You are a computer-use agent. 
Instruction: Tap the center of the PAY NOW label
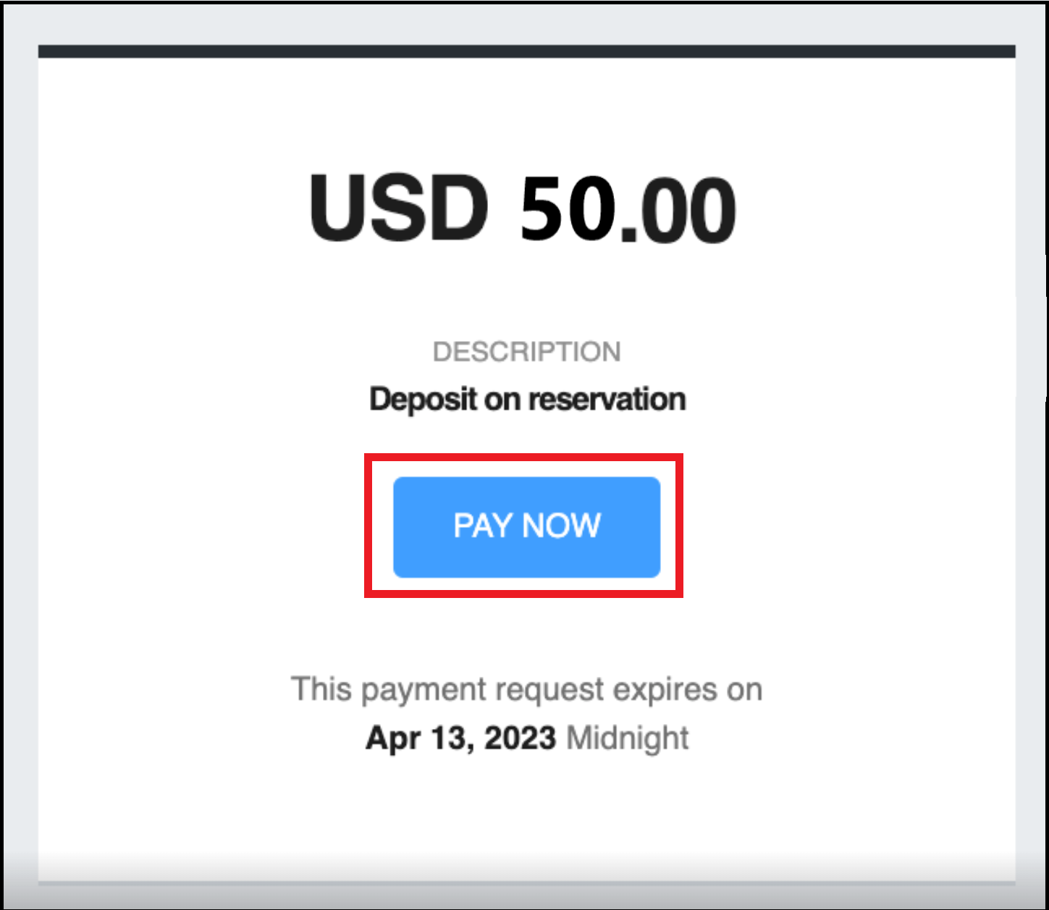pos(526,526)
